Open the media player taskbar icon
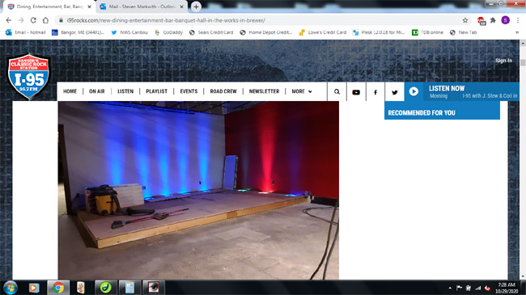Image resolution: width=526 pixels, height=295 pixels. tap(33, 288)
